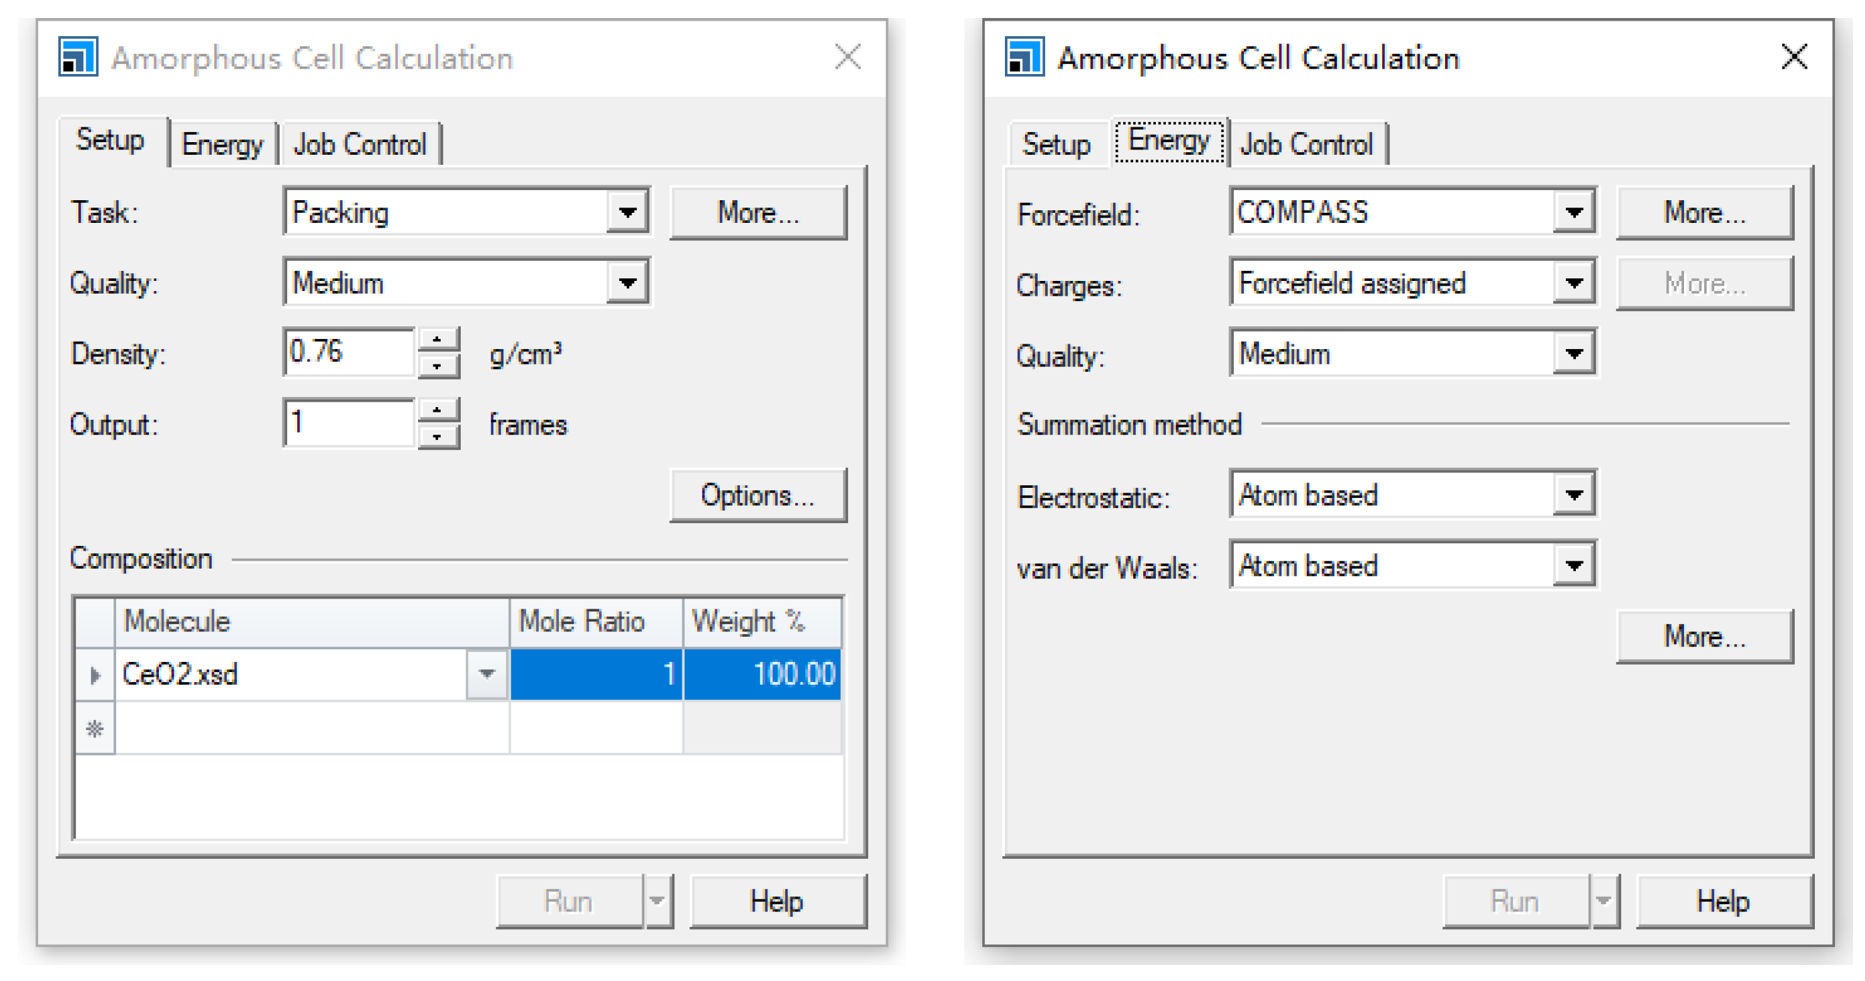The height and width of the screenshot is (981, 1865).
Task: Open the Electrostatic summation method dropdown
Action: [x=1573, y=495]
